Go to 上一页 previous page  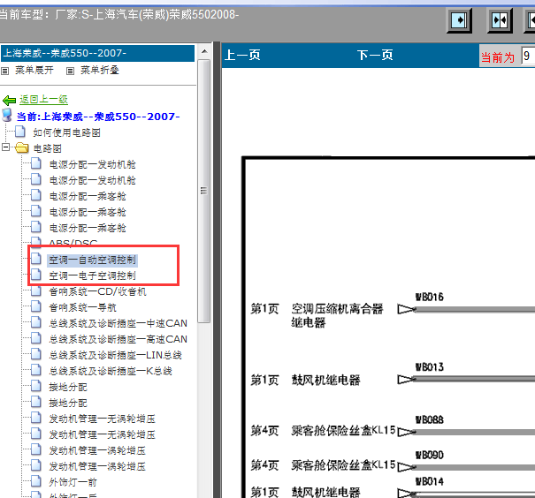pos(242,55)
